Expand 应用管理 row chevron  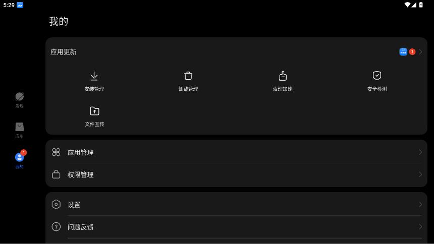420,152
